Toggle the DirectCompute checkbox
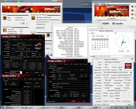Viewport: 136px width, 109px height. [122, 101]
